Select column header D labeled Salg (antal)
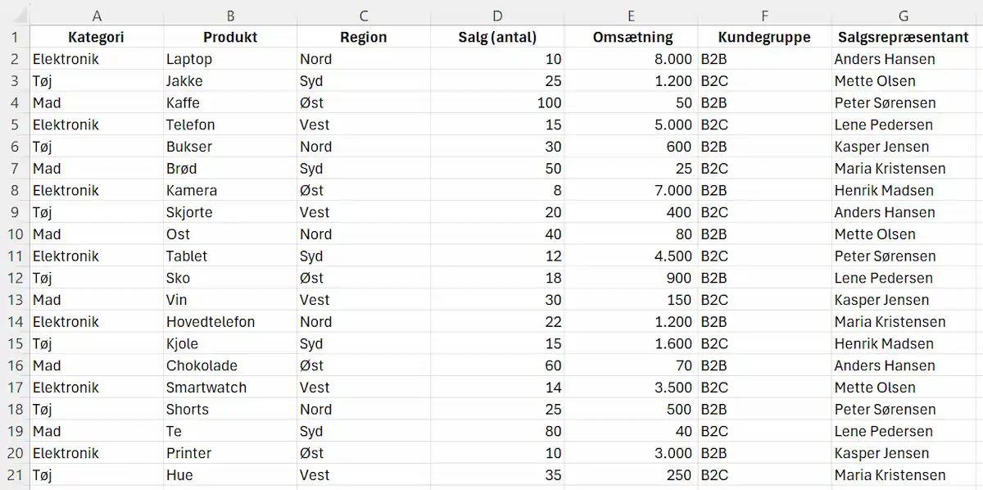This screenshot has height=490, width=983. pyautogui.click(x=497, y=14)
